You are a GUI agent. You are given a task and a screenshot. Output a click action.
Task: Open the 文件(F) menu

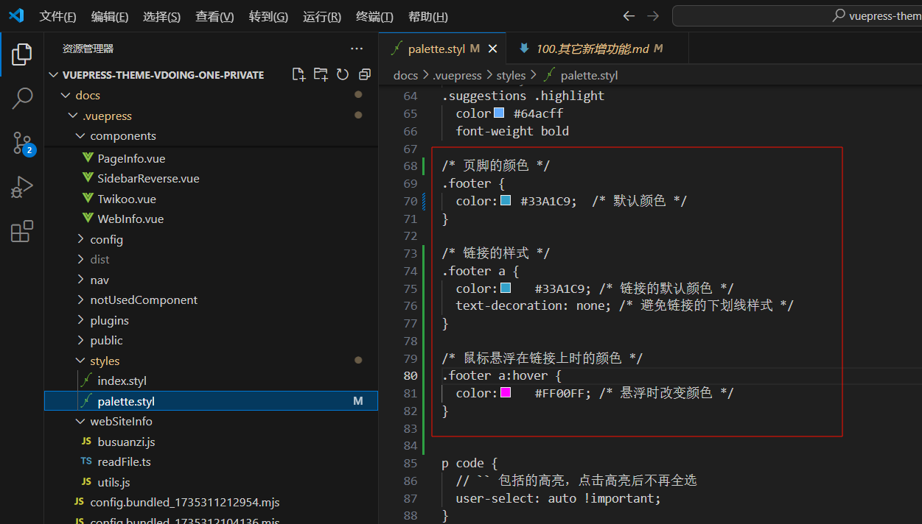coord(57,16)
